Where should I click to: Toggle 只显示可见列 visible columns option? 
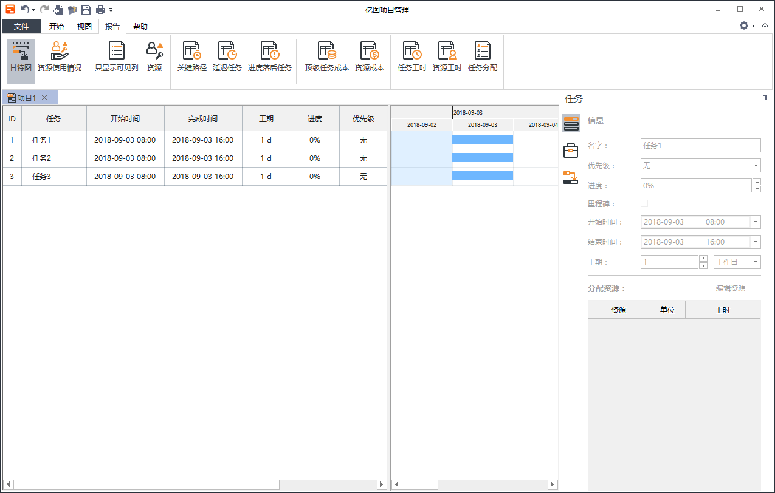[x=116, y=57]
